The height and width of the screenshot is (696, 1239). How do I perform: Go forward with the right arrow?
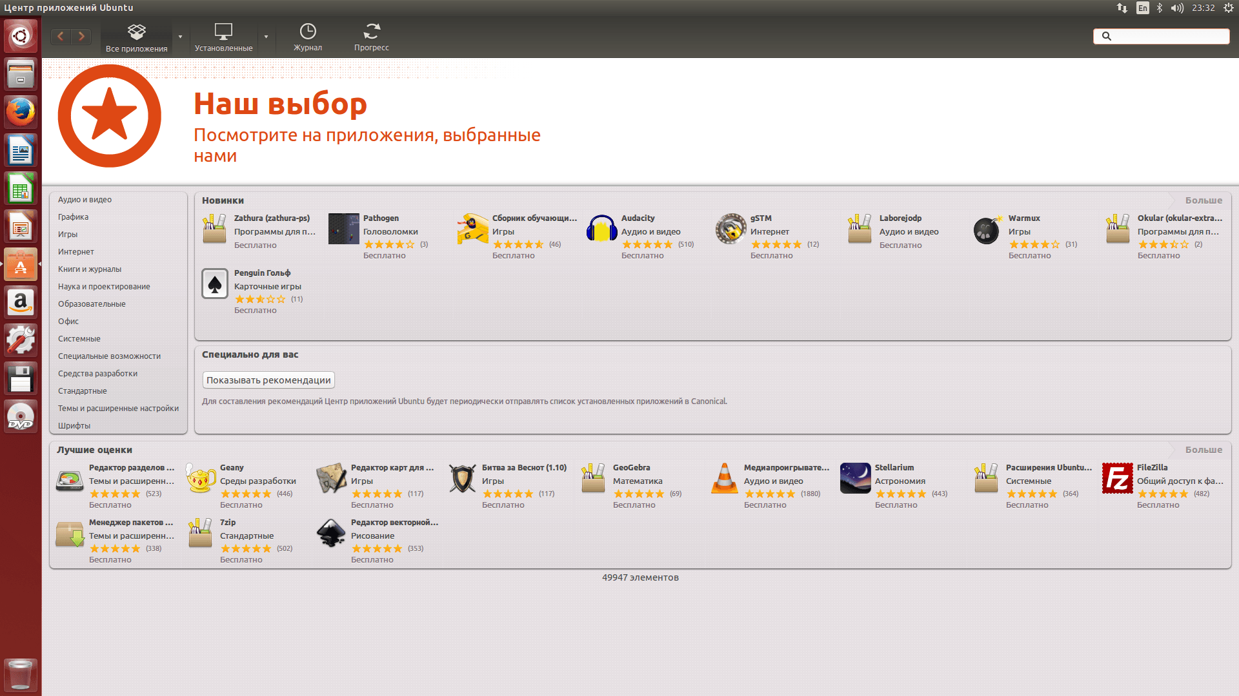click(x=81, y=36)
